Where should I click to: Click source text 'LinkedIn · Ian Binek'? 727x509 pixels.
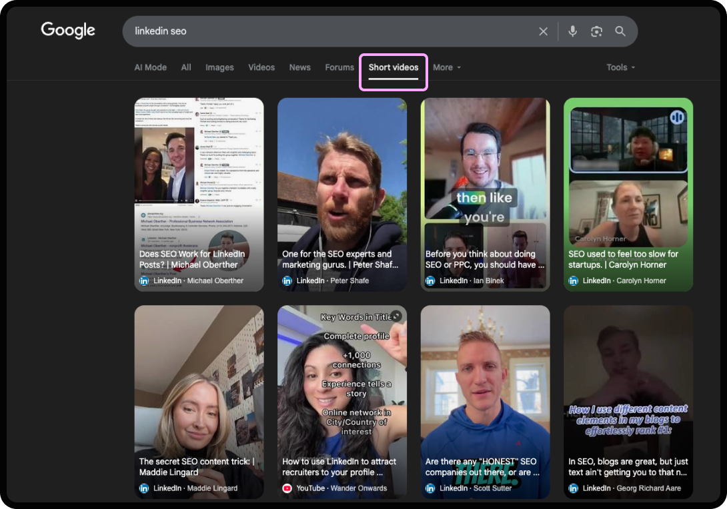coord(472,280)
